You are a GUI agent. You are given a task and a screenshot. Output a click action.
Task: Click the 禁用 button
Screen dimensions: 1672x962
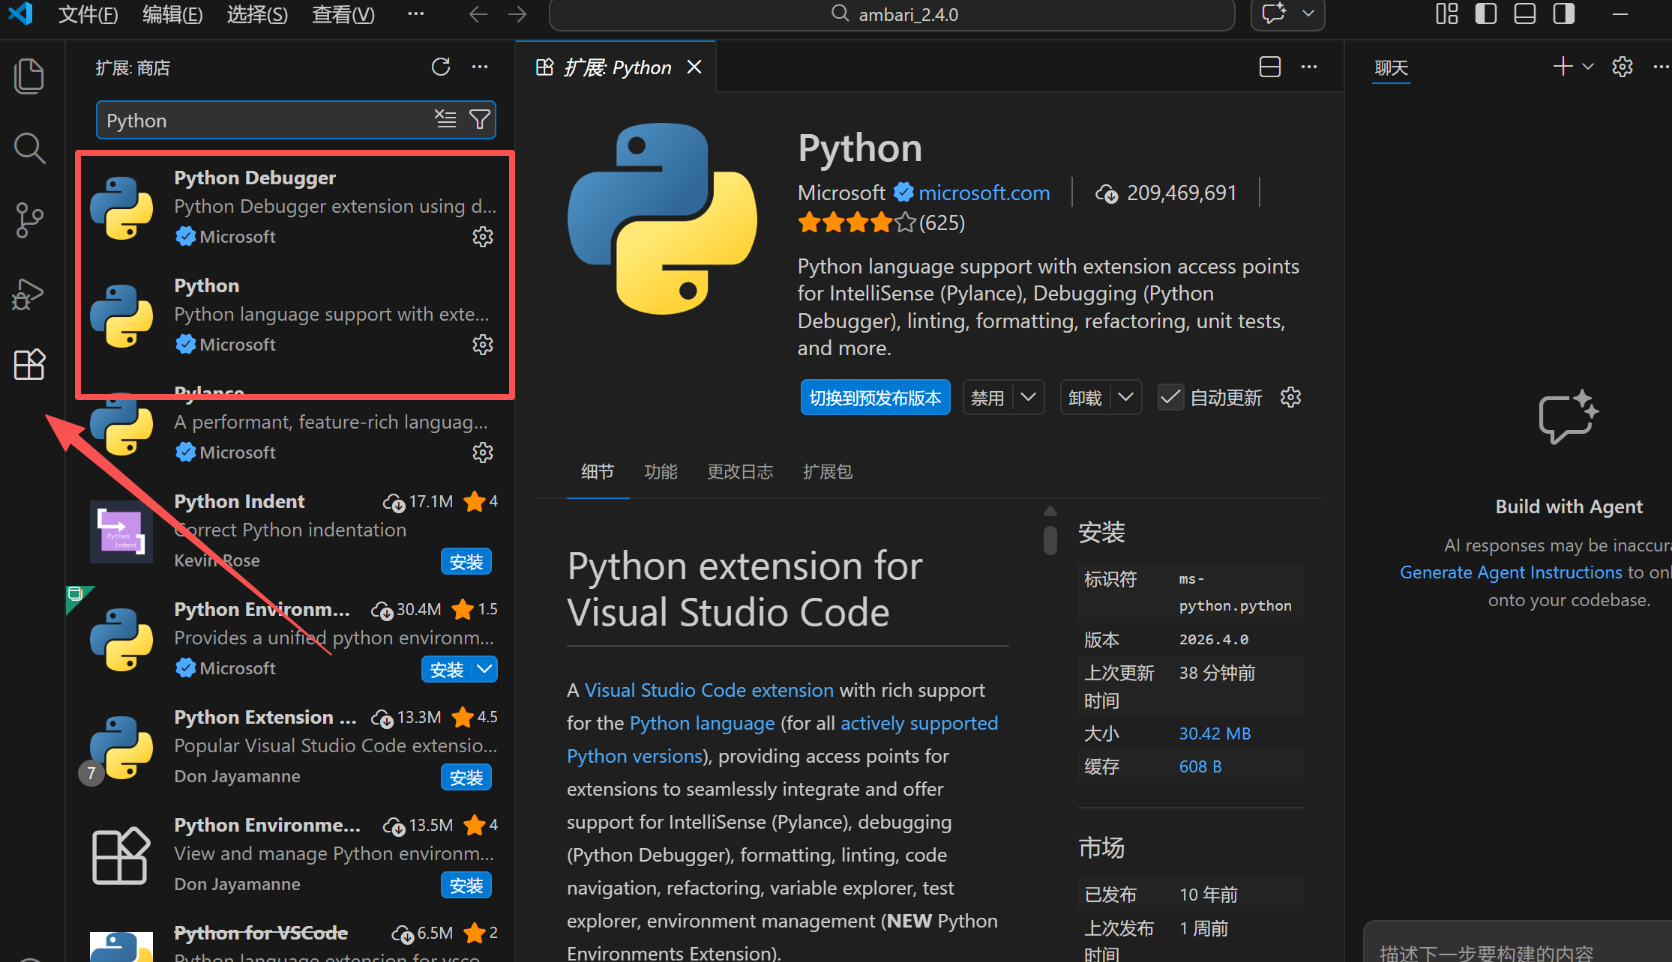(987, 397)
